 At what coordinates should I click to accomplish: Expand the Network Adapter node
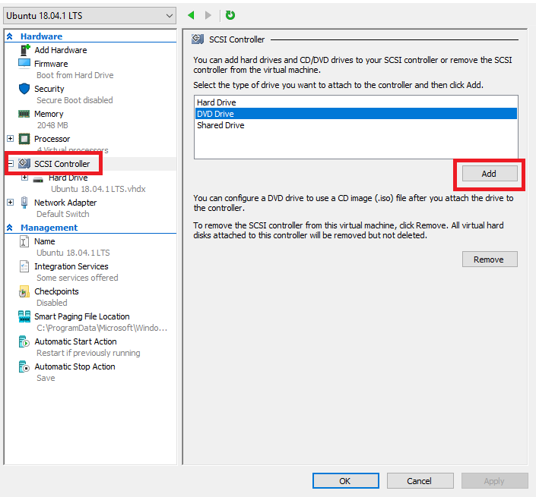pyautogui.click(x=10, y=203)
